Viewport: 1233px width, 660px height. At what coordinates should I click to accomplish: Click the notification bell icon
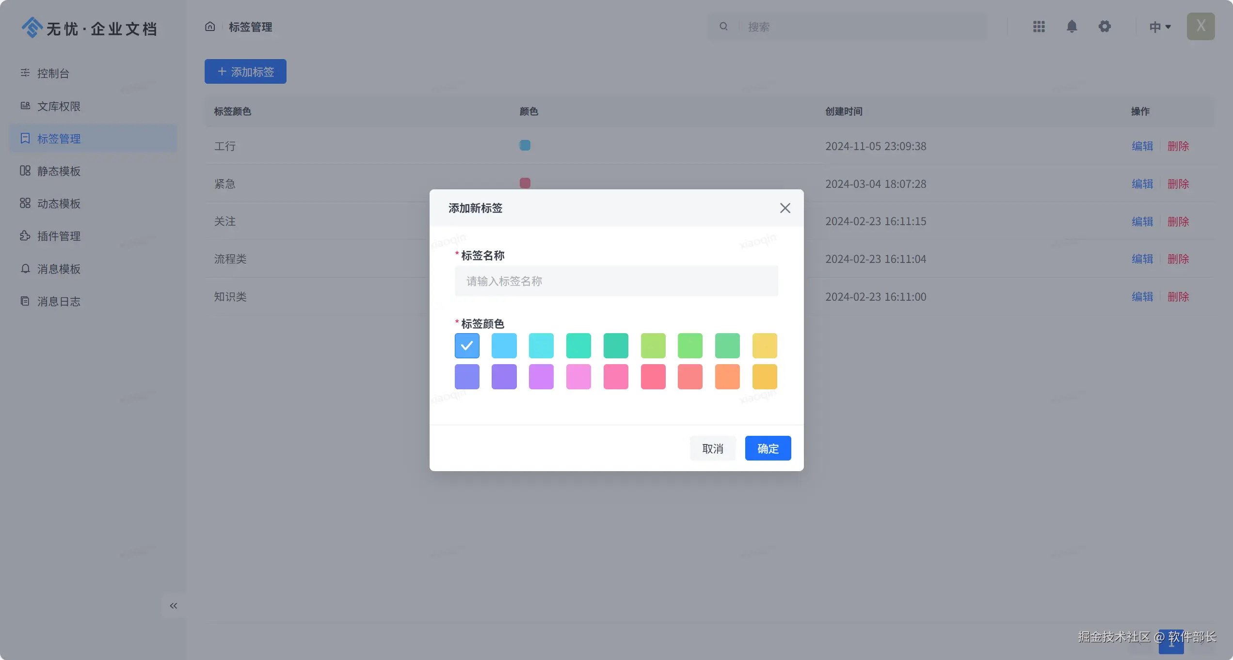[1072, 27]
